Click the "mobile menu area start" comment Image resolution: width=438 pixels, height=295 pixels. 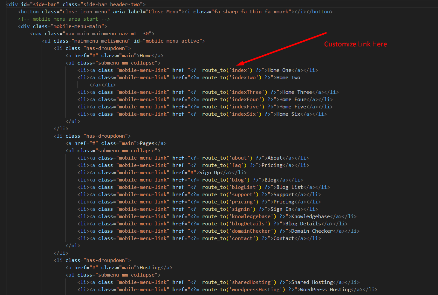point(64,19)
